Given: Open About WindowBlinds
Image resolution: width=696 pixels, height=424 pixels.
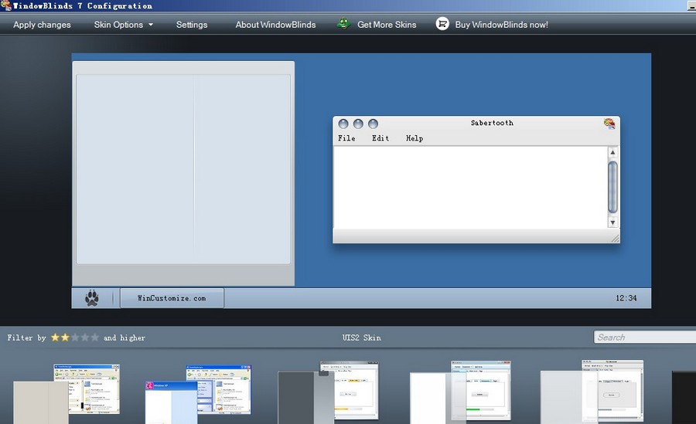Looking at the screenshot, I should (275, 25).
